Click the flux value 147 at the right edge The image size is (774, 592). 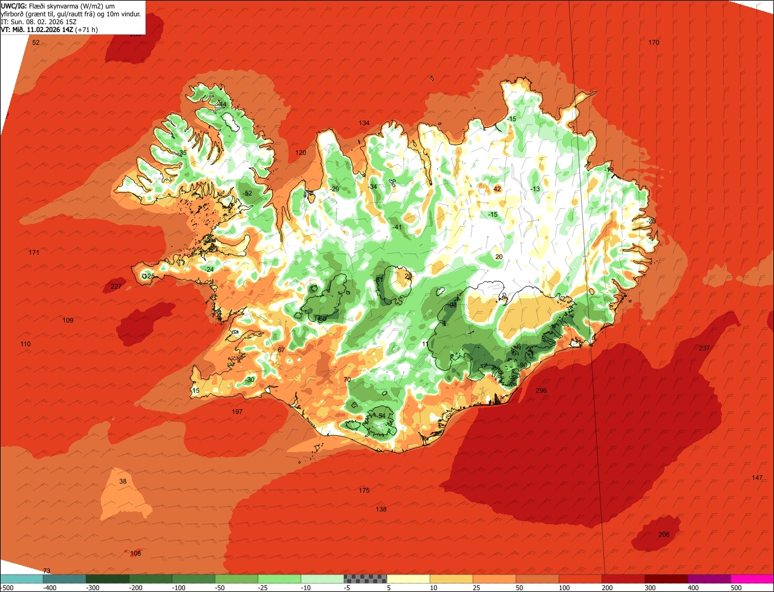[x=757, y=478]
